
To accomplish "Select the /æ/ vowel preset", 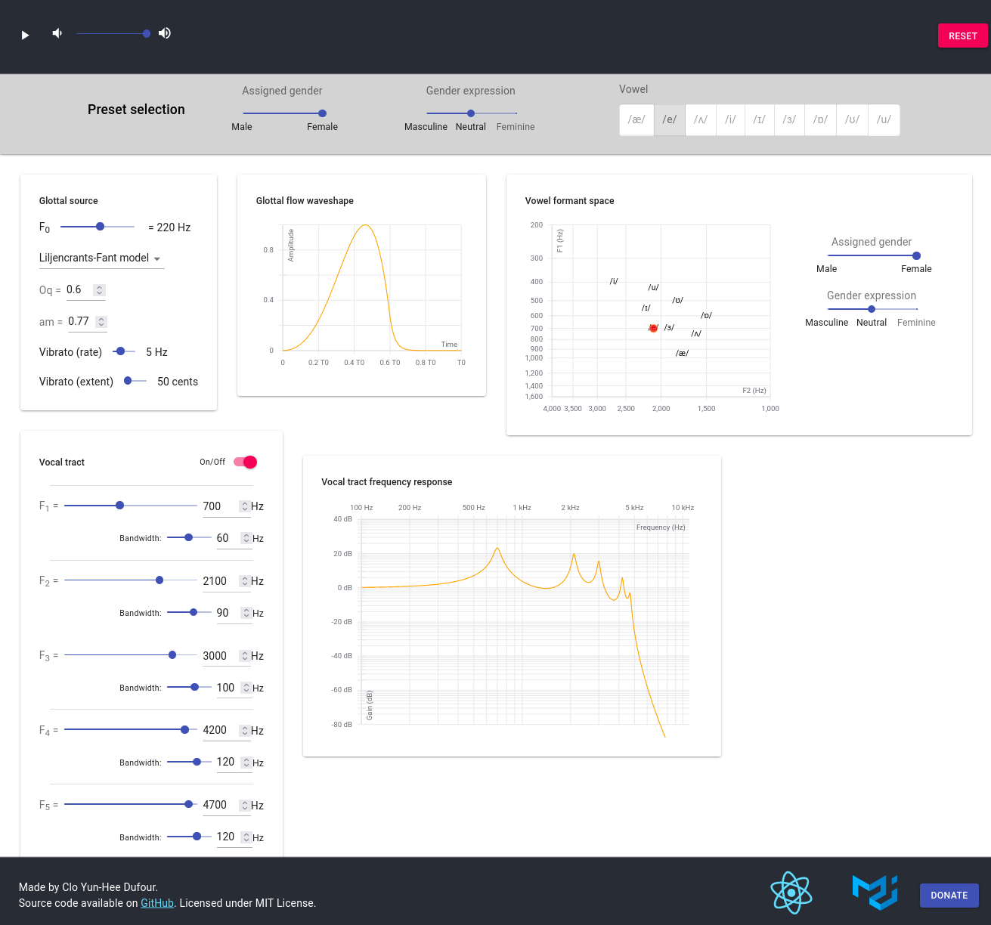I will pyautogui.click(x=636, y=119).
